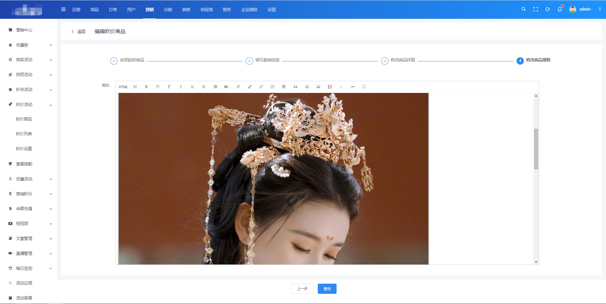Viewport: 606px width, 304px height.
Task: Insert a bulleted list
Action: 273,87
